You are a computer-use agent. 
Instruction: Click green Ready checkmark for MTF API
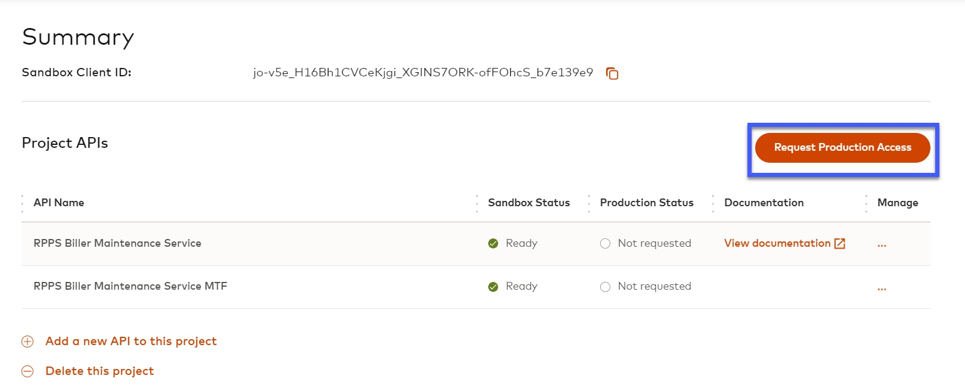click(x=493, y=287)
